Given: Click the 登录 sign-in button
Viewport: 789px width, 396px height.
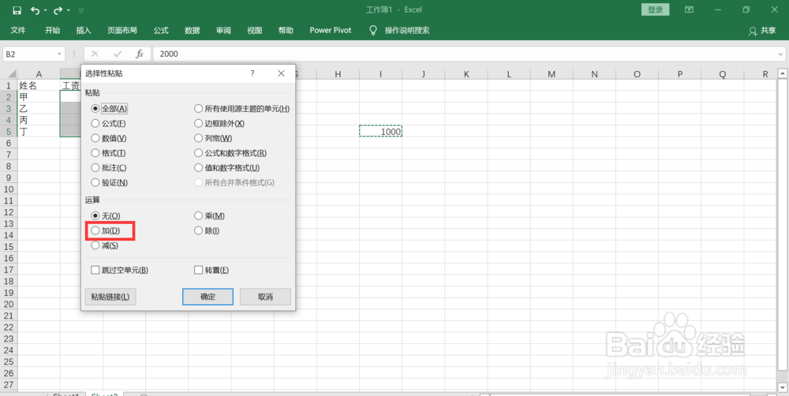Looking at the screenshot, I should 655,9.
